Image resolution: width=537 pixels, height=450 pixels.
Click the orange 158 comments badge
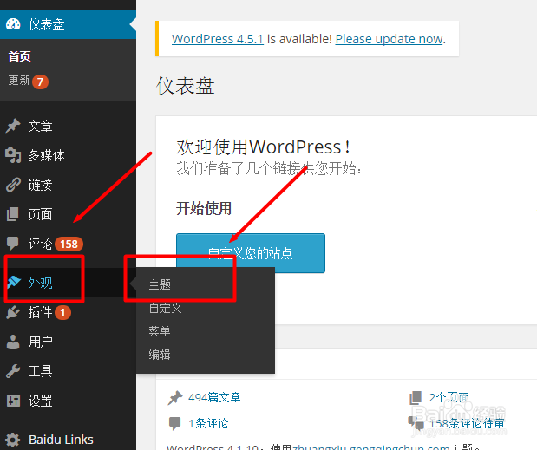click(x=69, y=244)
